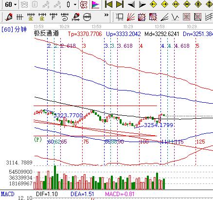Step back with black left triangle

click(131, 4)
